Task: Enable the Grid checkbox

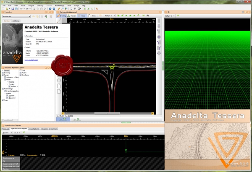Action: tap(21, 70)
